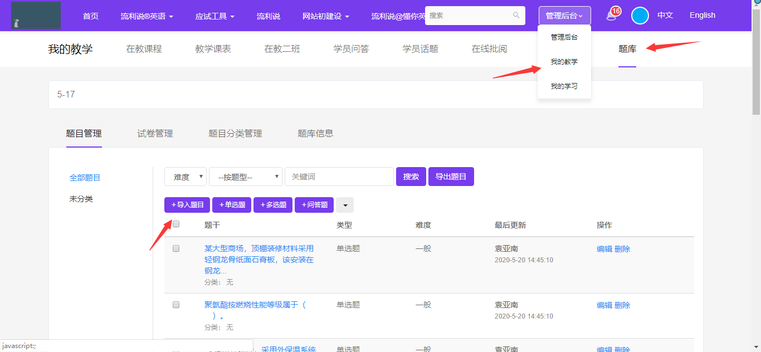Select 未分类 in the left sidebar
This screenshot has width=761, height=352.
tap(81, 199)
